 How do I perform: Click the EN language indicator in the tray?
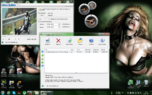(x=123, y=92)
